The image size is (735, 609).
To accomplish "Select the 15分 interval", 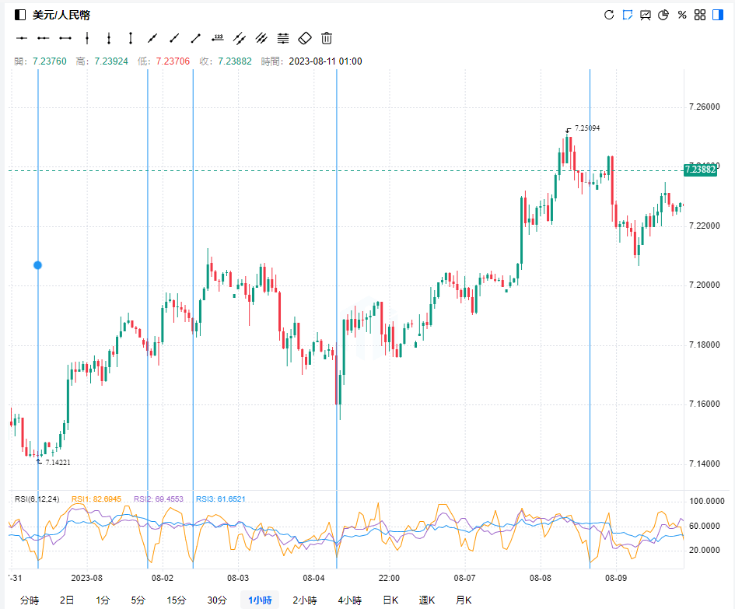I will 177,600.
